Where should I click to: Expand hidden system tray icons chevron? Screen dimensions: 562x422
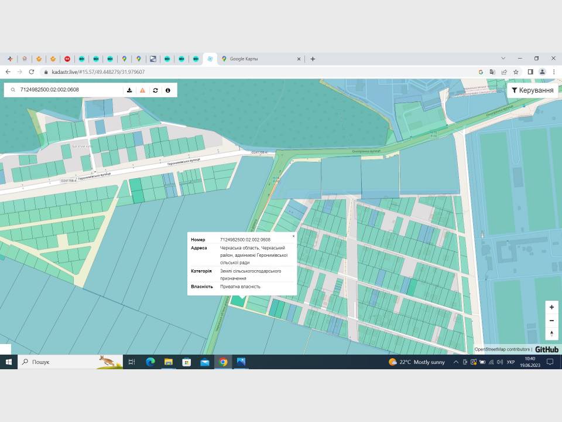tap(455, 362)
